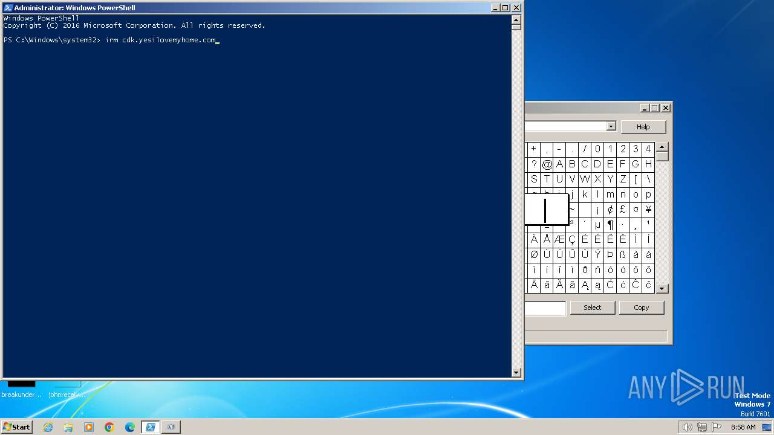Click the Select button in Character Map
The image size is (774, 435).
pos(592,308)
